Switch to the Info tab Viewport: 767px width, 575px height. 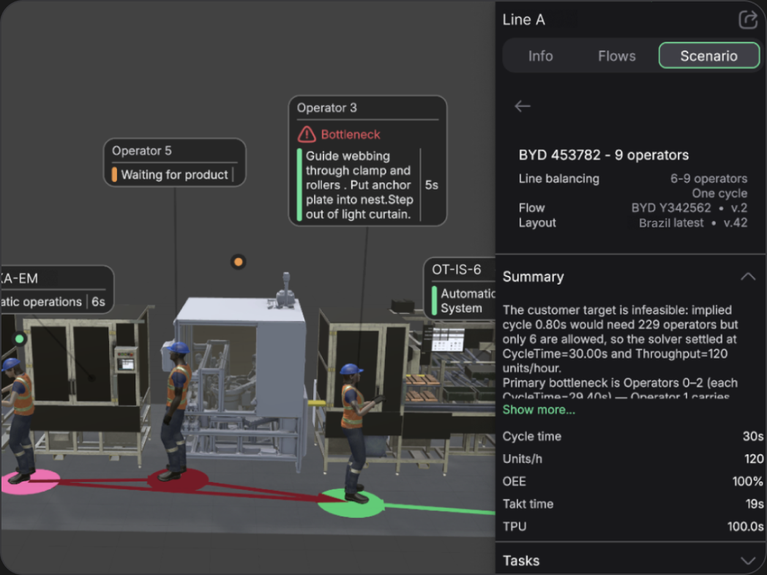click(x=540, y=56)
